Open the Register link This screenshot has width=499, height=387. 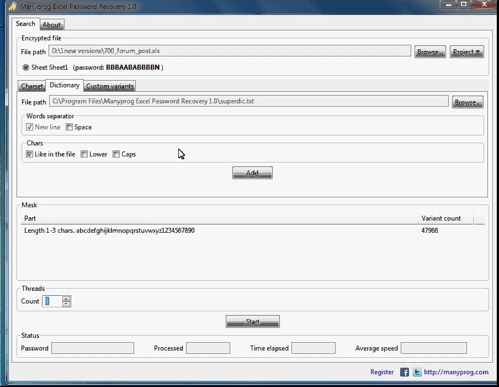382,372
